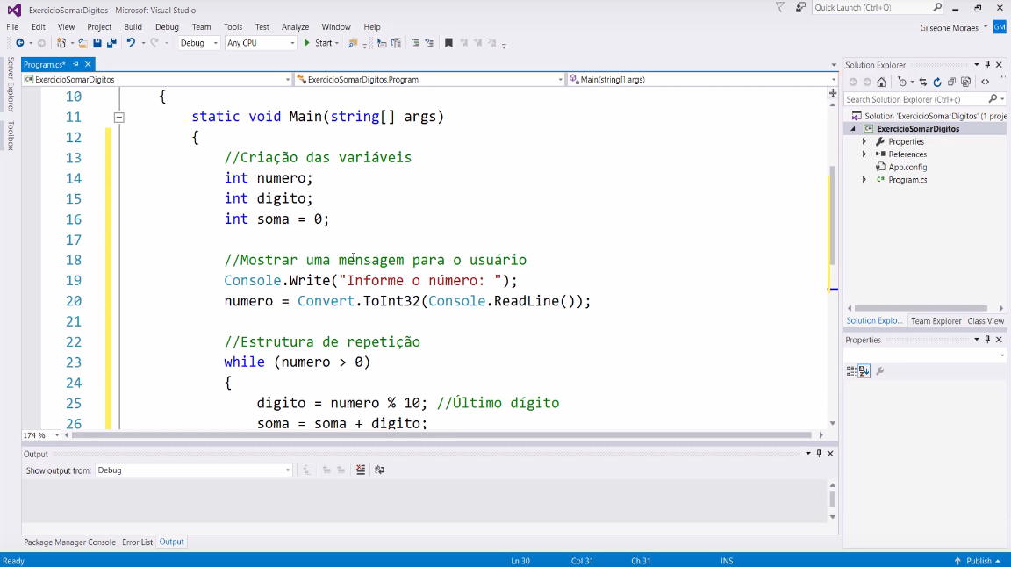Click the Uncomment selected lines icon
This screenshot has width=1011, height=567.
tap(429, 43)
